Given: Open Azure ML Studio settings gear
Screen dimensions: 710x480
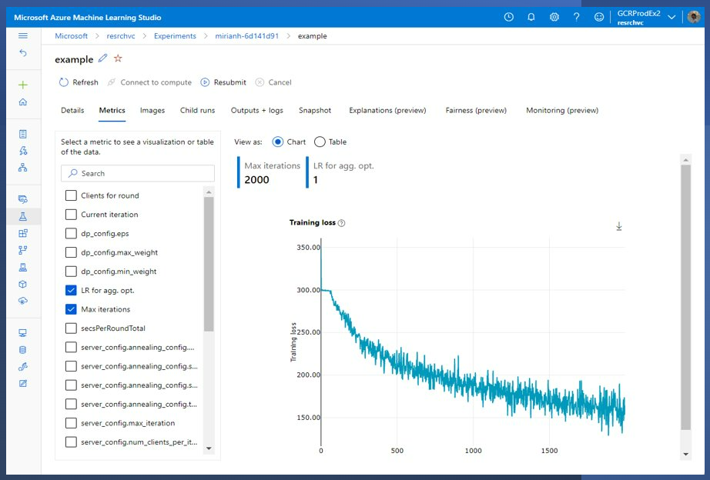Looking at the screenshot, I should pyautogui.click(x=554, y=16).
